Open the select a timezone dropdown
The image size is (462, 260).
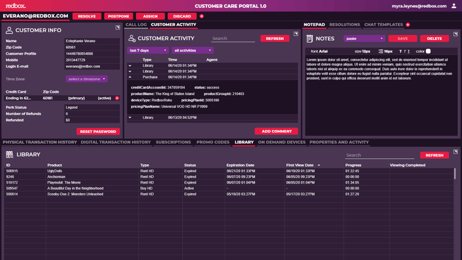[87, 79]
